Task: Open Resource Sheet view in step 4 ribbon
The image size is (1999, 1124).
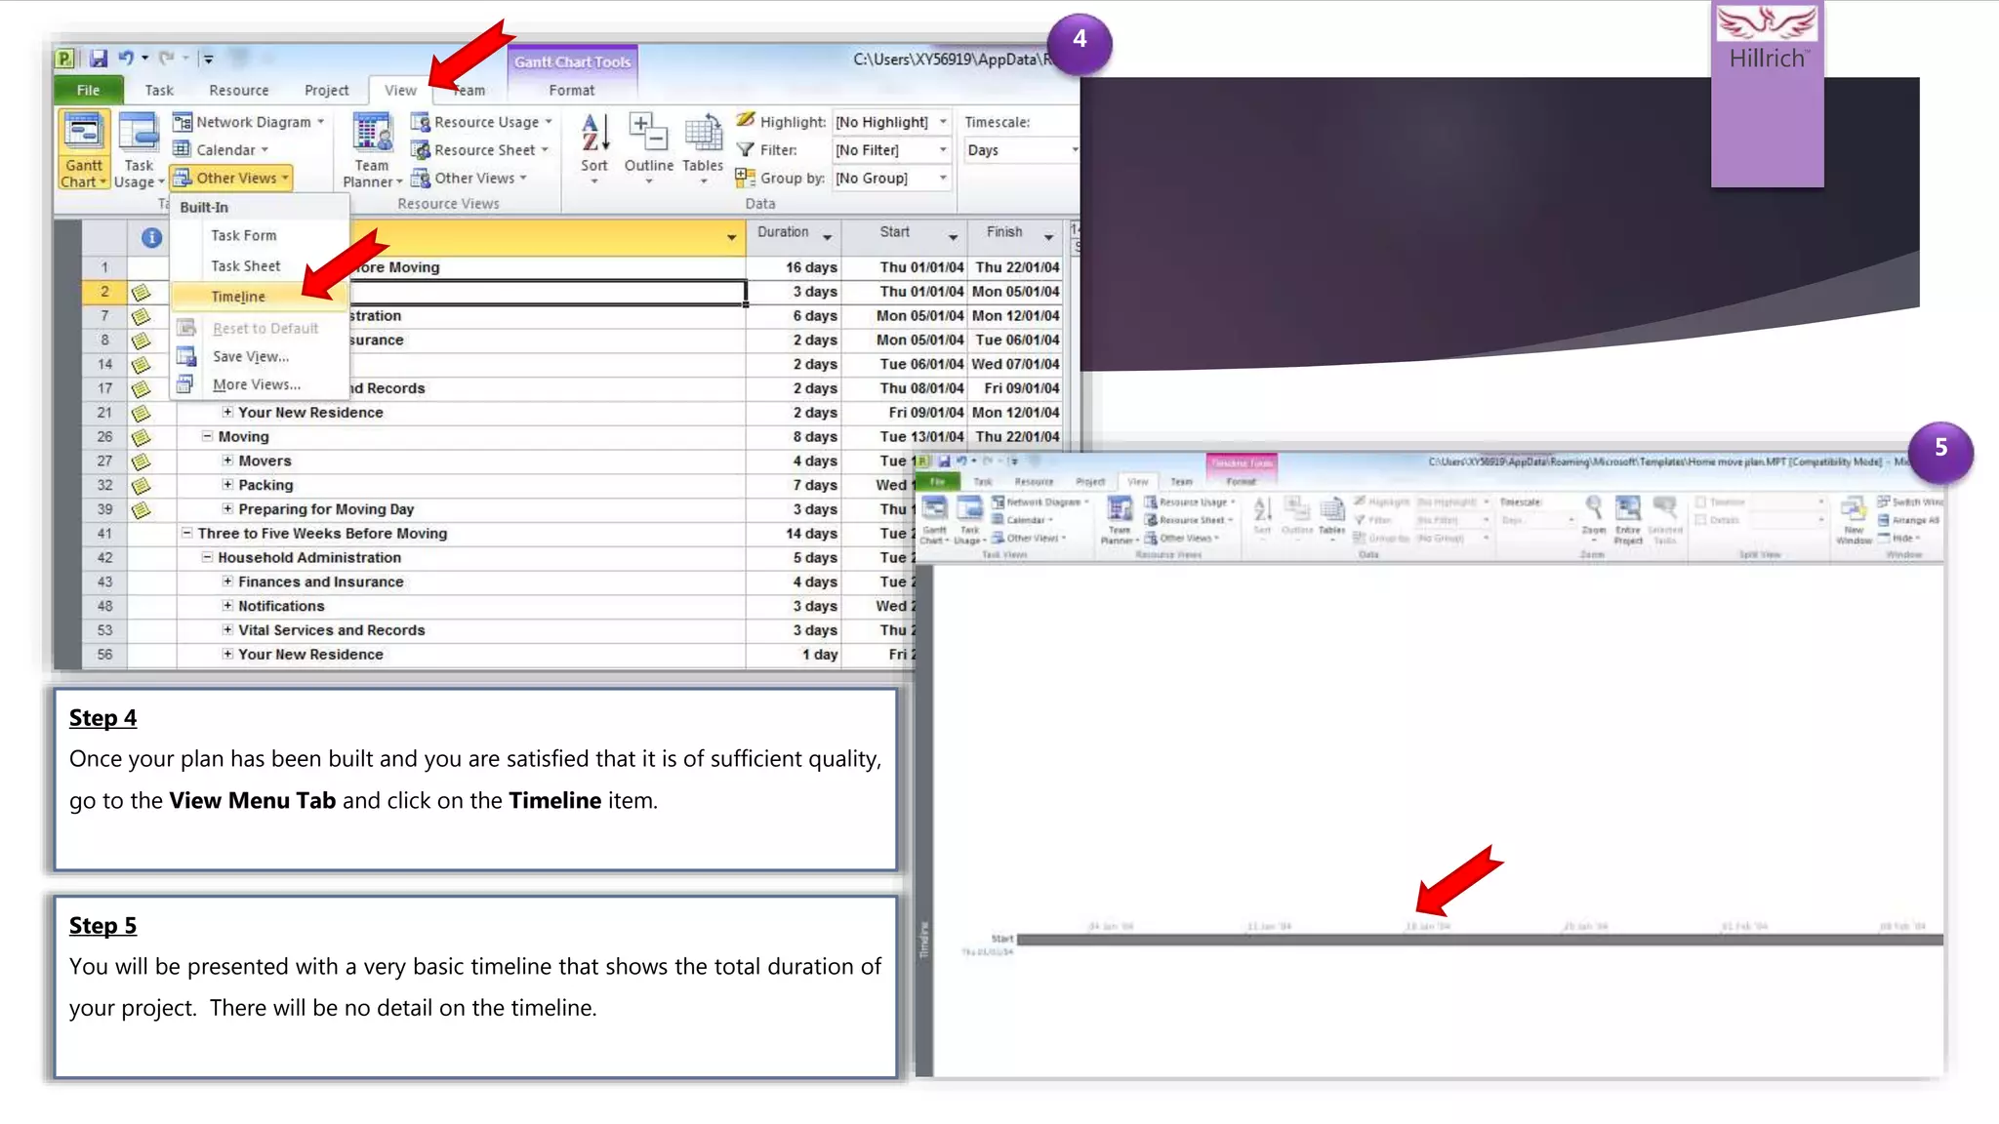Action: (x=479, y=149)
